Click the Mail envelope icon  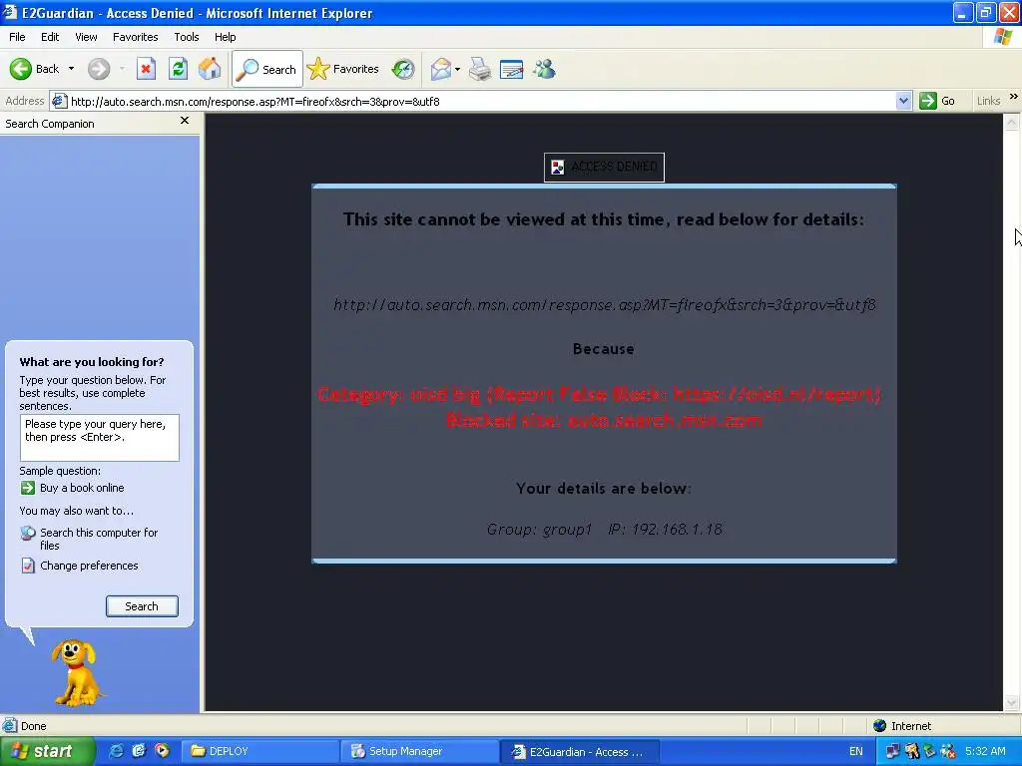tap(441, 69)
